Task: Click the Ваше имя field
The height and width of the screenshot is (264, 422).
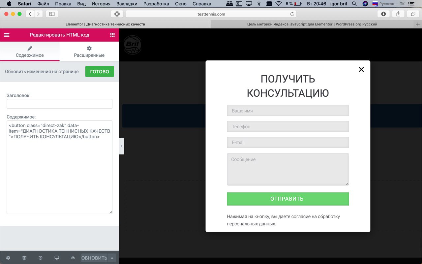Action: [x=288, y=111]
